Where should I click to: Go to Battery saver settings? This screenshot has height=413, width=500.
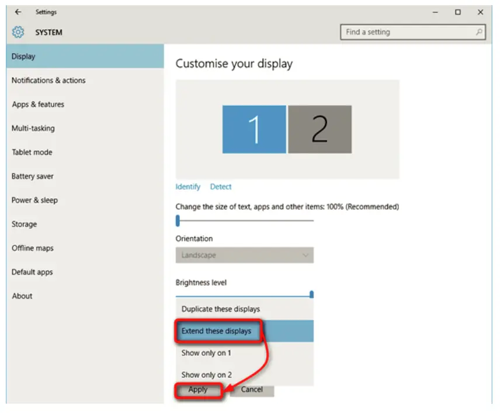tap(33, 176)
